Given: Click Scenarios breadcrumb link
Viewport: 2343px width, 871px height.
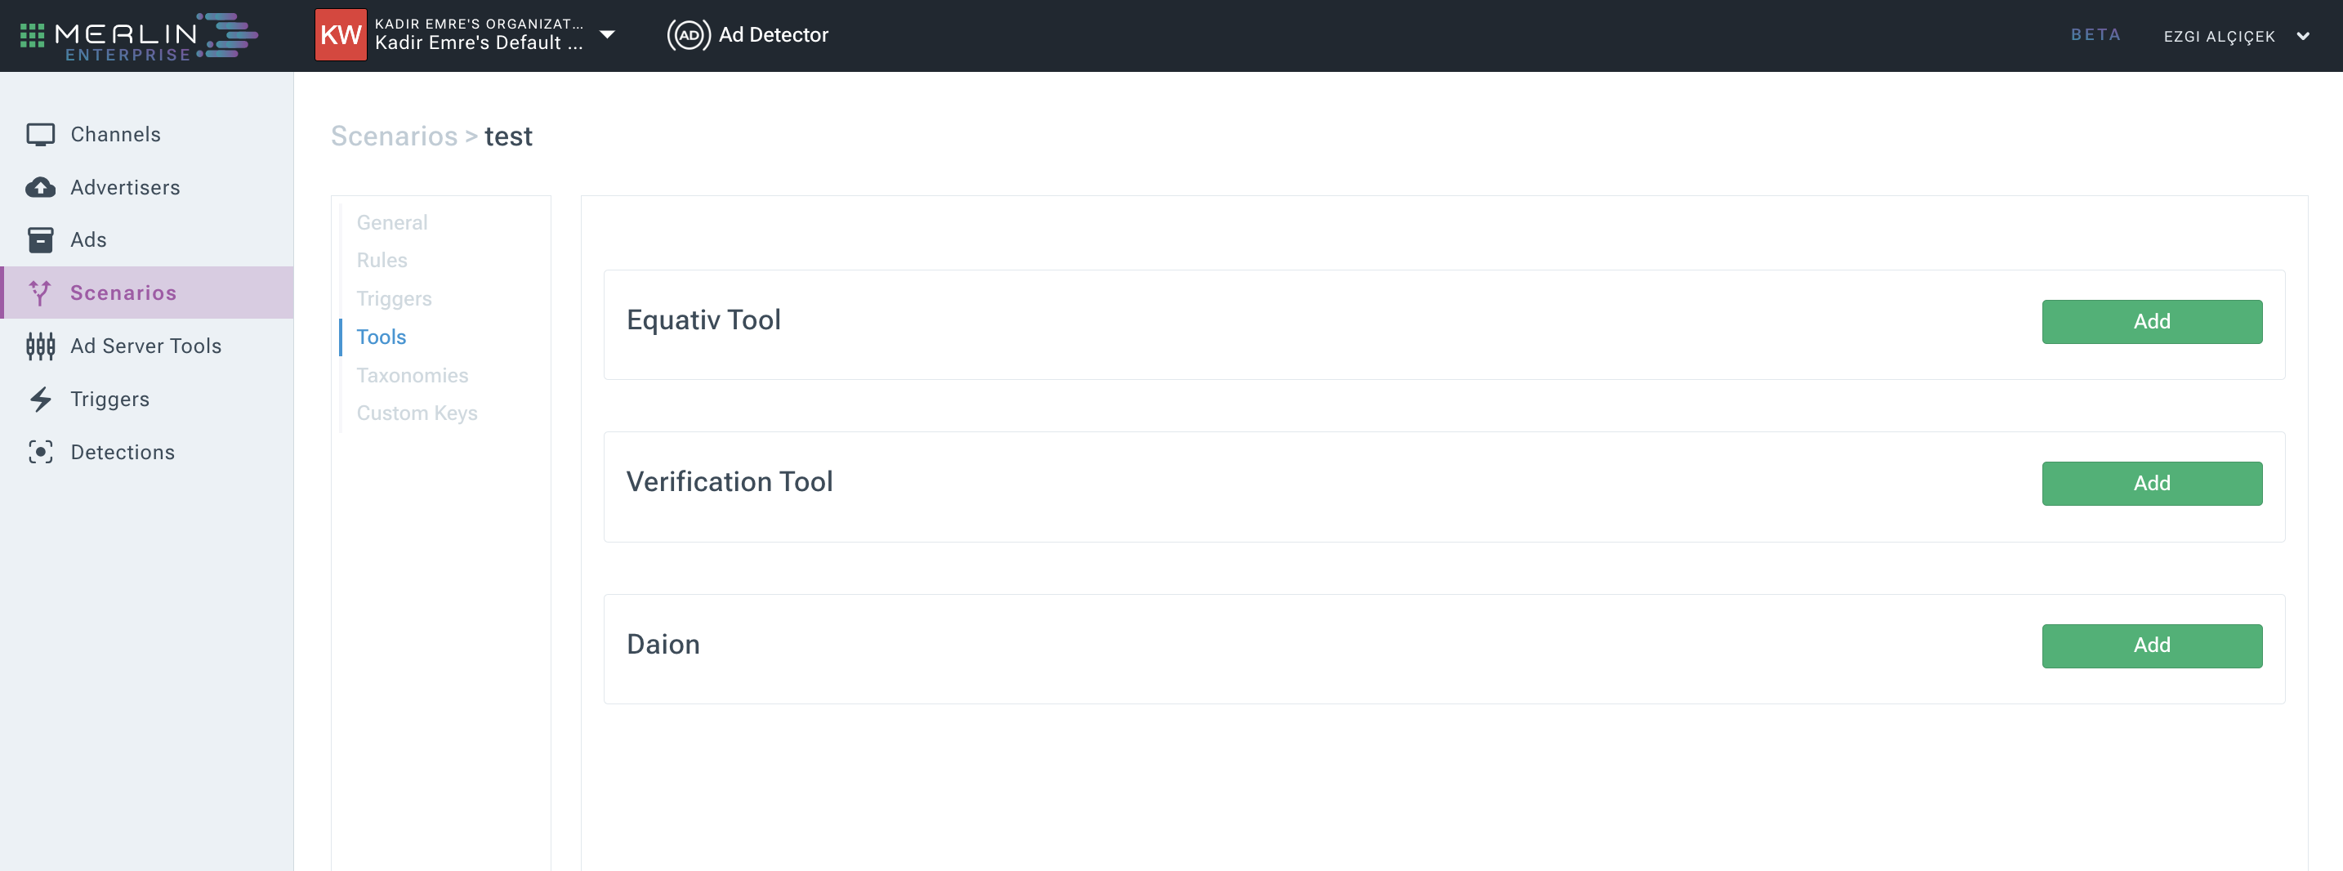Looking at the screenshot, I should [x=394, y=136].
